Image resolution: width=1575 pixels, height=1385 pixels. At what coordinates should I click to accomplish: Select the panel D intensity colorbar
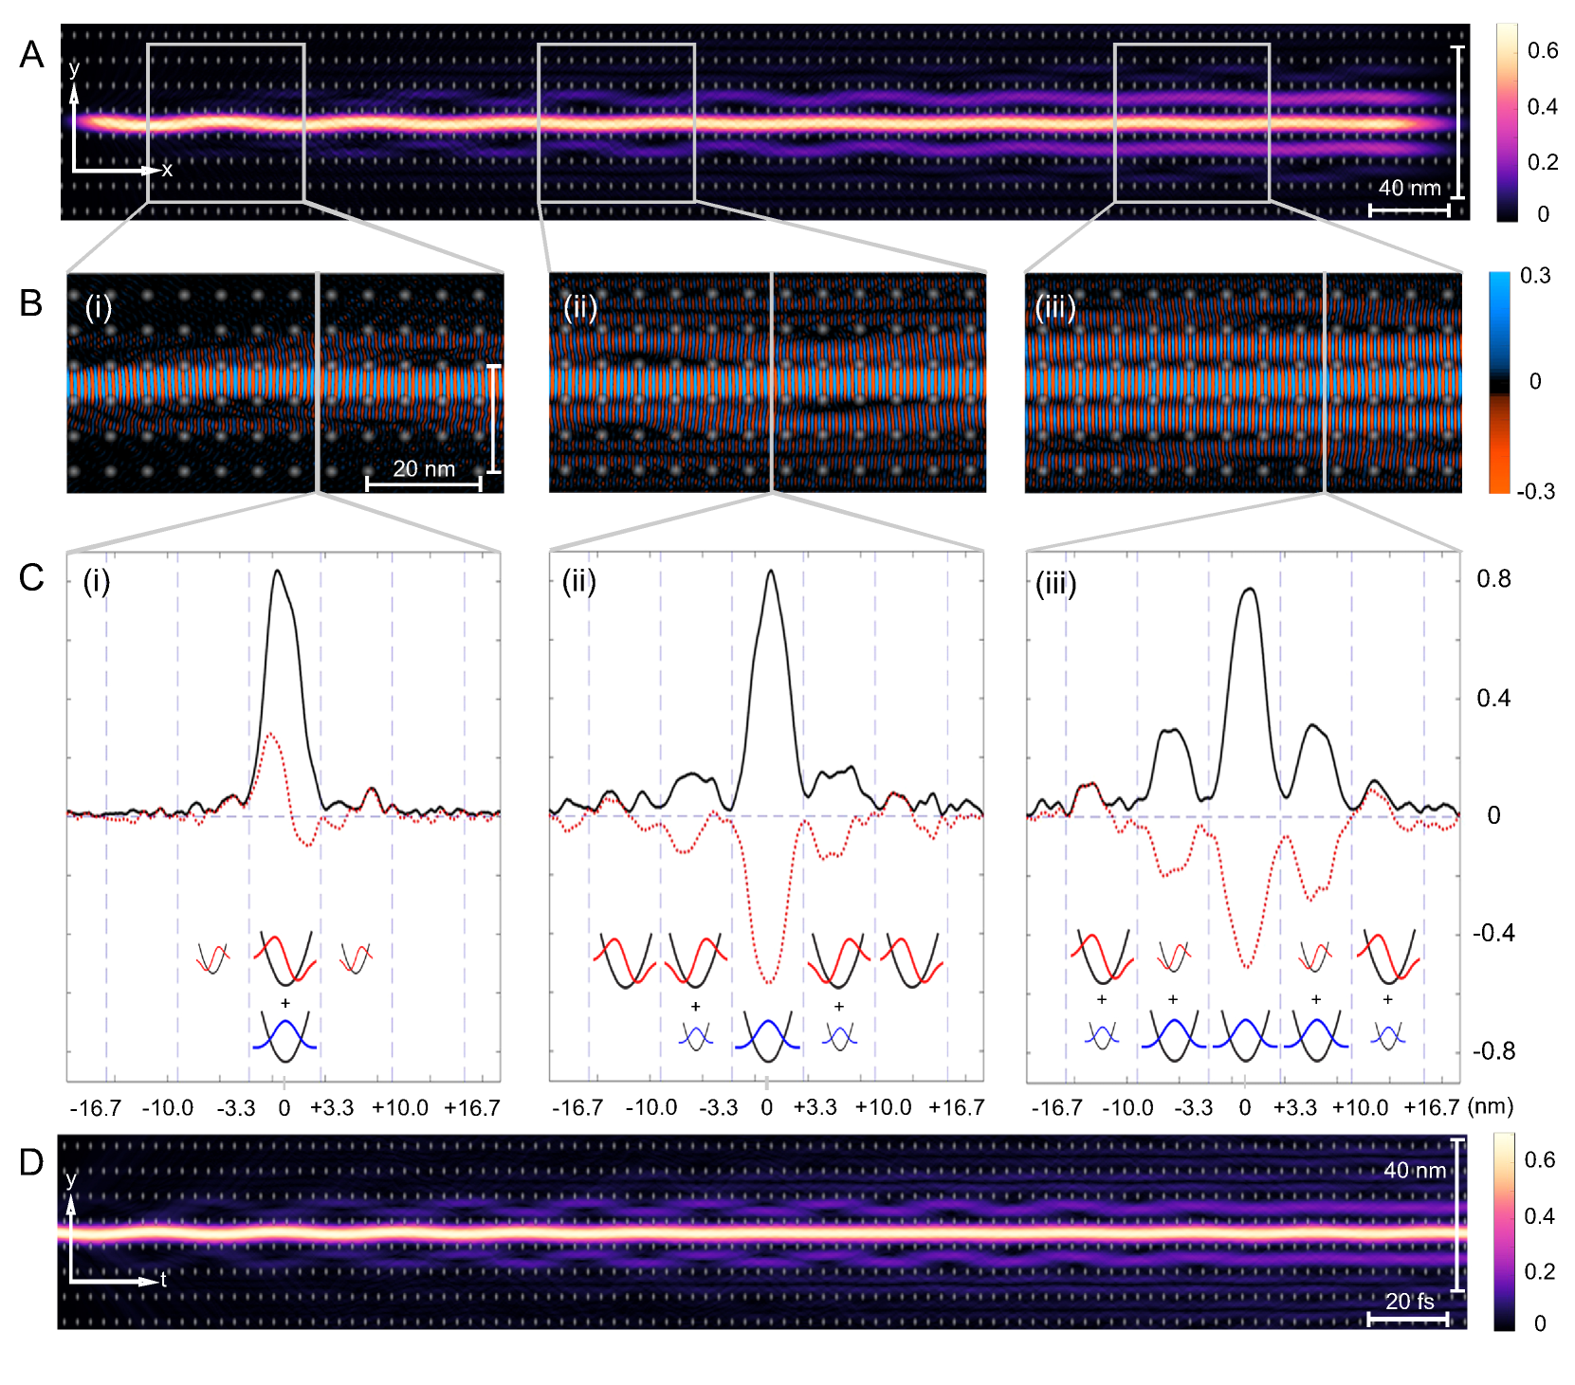pos(1504,1231)
